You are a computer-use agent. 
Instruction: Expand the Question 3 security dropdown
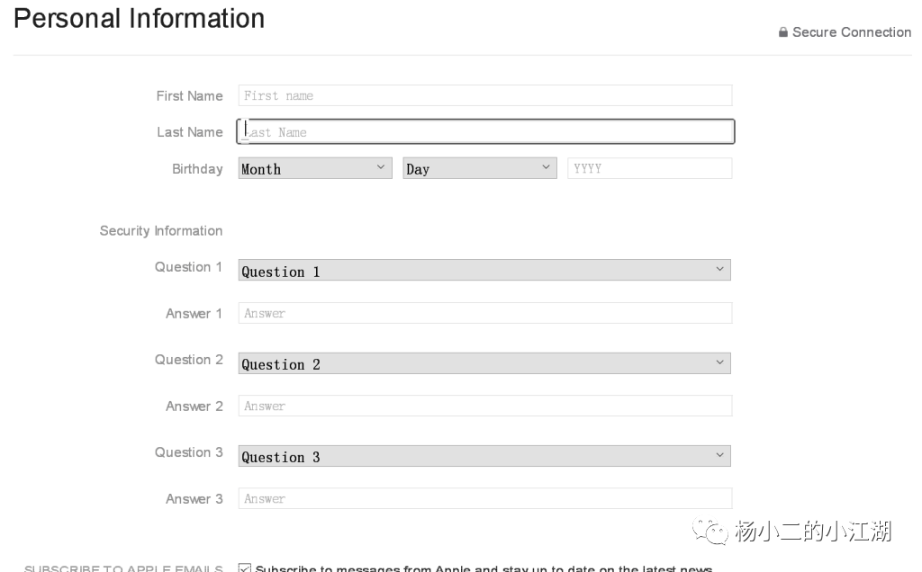[x=484, y=456]
